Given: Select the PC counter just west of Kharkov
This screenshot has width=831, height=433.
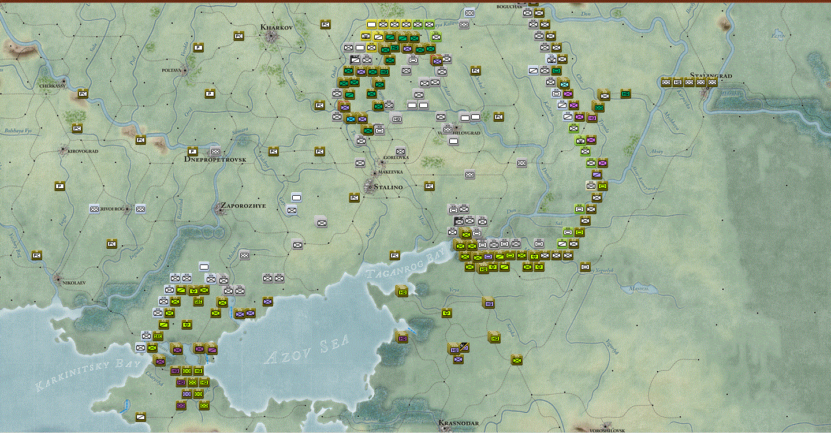Looking at the screenshot, I should (x=239, y=36).
